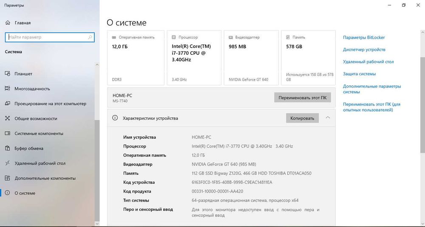This screenshot has width=425, height=227.
Task: Click the Код продукта value 00331-10000-00001-AA420
Action: tap(217, 191)
